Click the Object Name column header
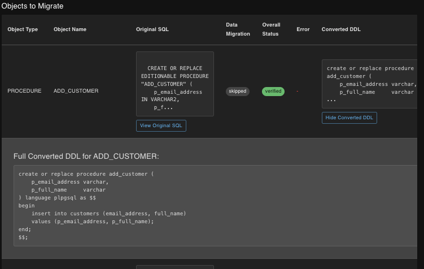Viewport: 424px width, 269px height. click(x=70, y=29)
